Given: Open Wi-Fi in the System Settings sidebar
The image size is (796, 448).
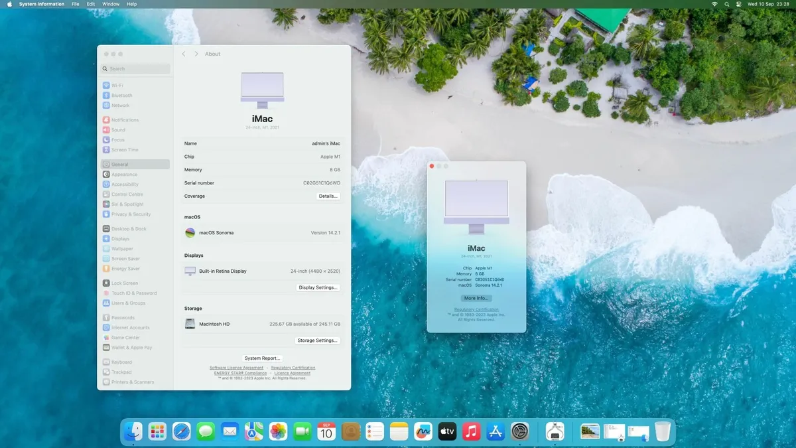Looking at the screenshot, I should (135, 86).
